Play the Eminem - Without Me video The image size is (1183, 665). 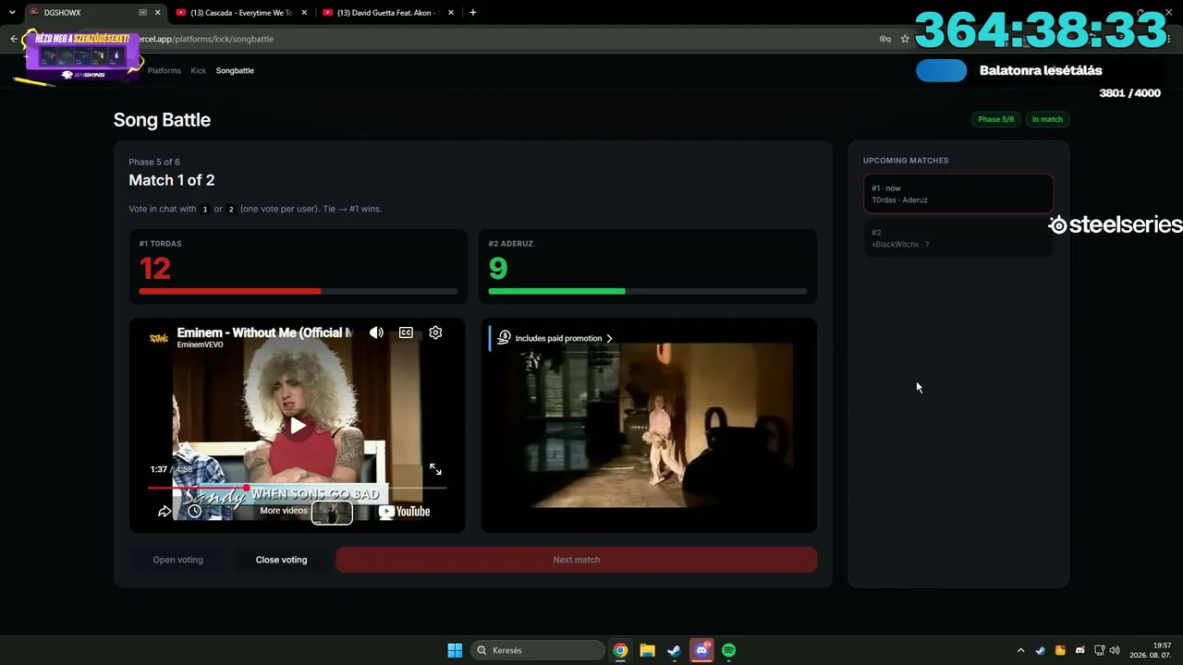[298, 426]
